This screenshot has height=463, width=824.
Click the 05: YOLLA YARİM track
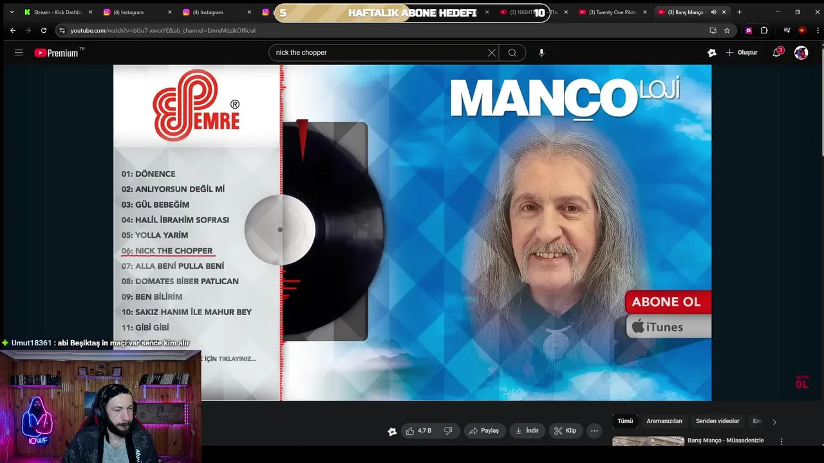[154, 235]
